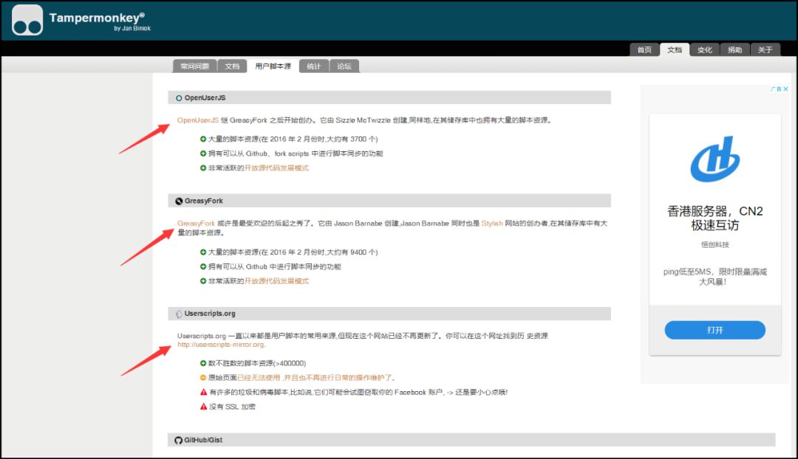Switch to the 统计 sub-tab
This screenshot has height=459, width=798.
(x=314, y=66)
